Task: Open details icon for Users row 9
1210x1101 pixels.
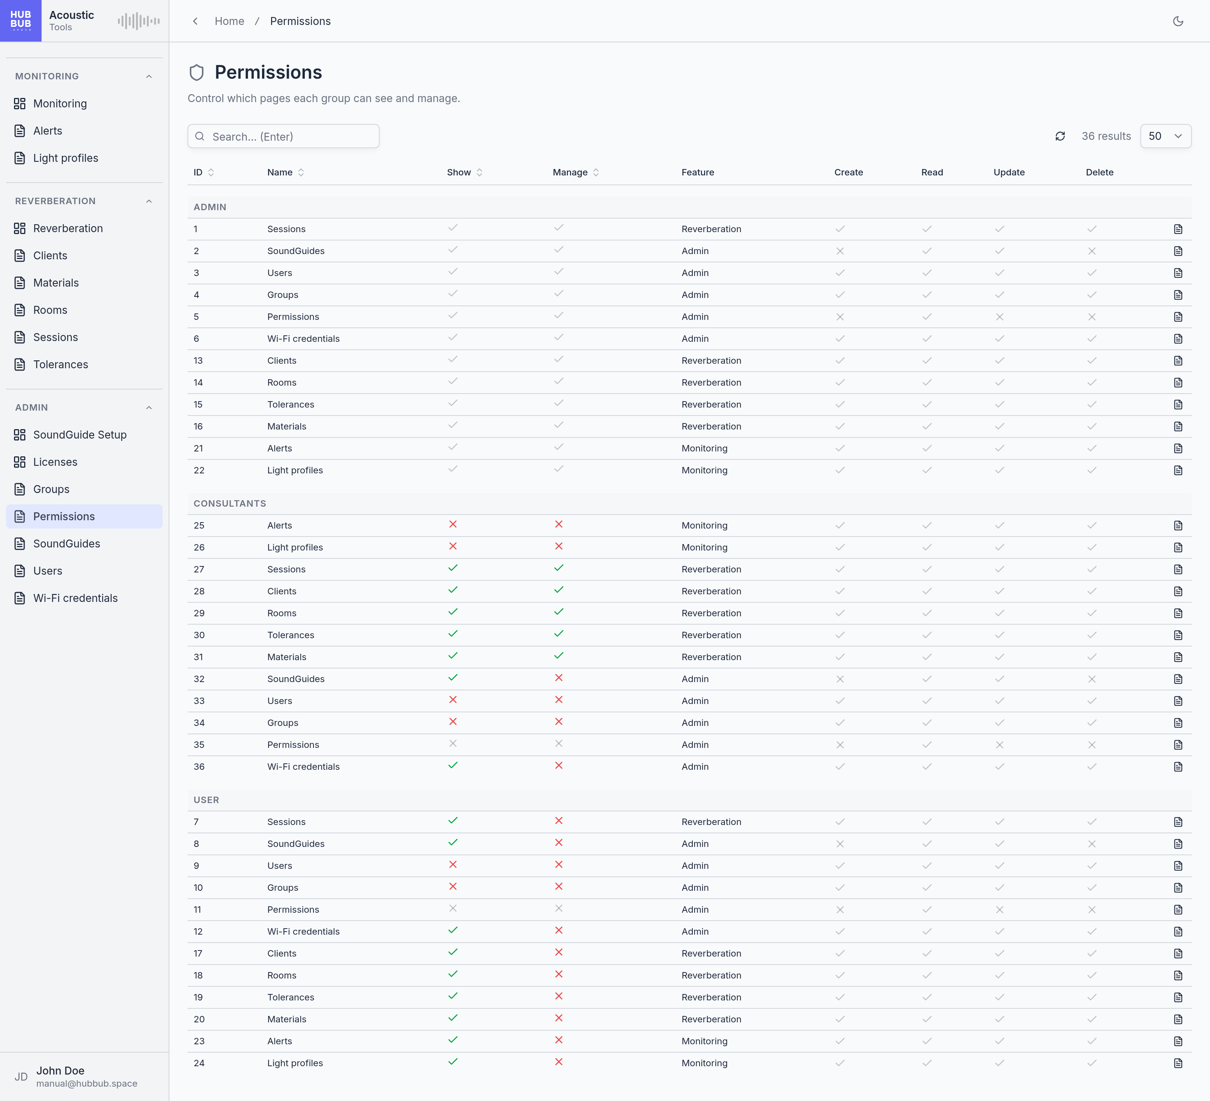Action: pos(1177,866)
